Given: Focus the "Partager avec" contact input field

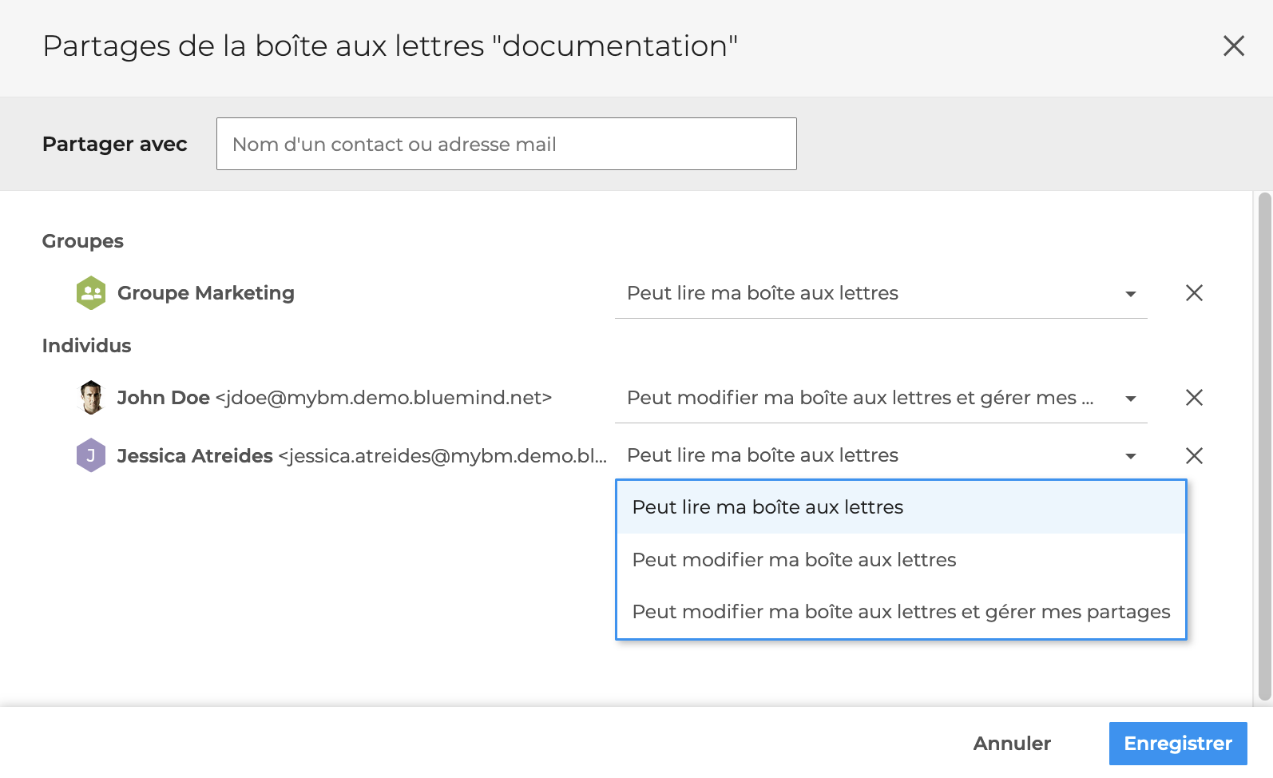Looking at the screenshot, I should pos(506,145).
